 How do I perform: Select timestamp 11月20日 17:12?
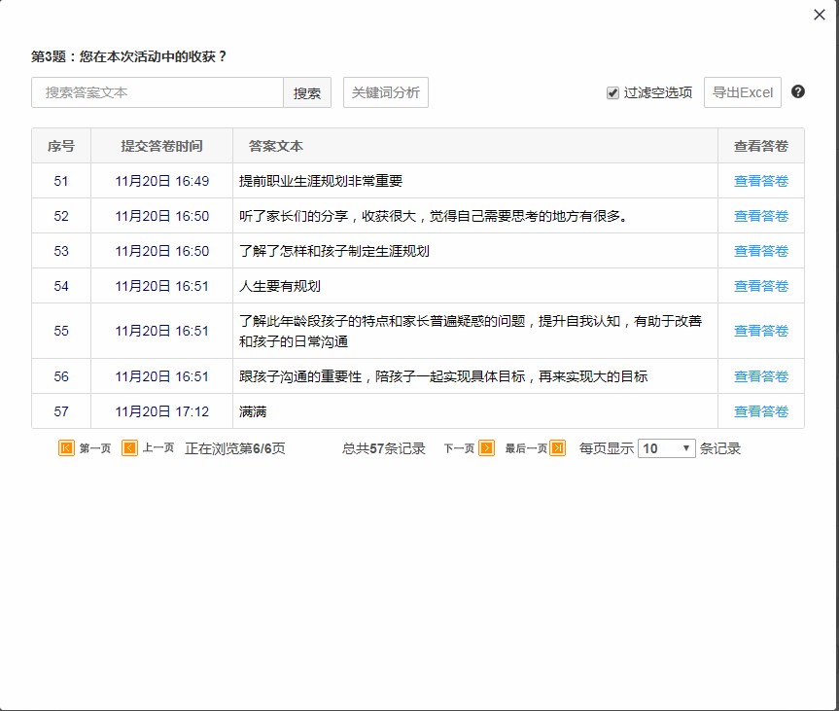161,411
